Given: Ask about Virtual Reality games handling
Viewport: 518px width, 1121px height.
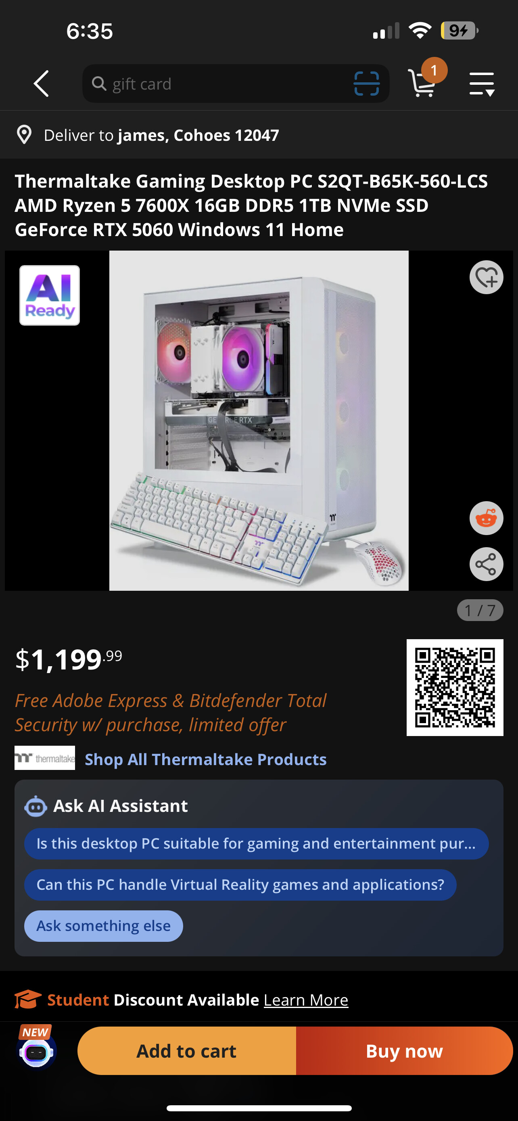Looking at the screenshot, I should tap(240, 885).
